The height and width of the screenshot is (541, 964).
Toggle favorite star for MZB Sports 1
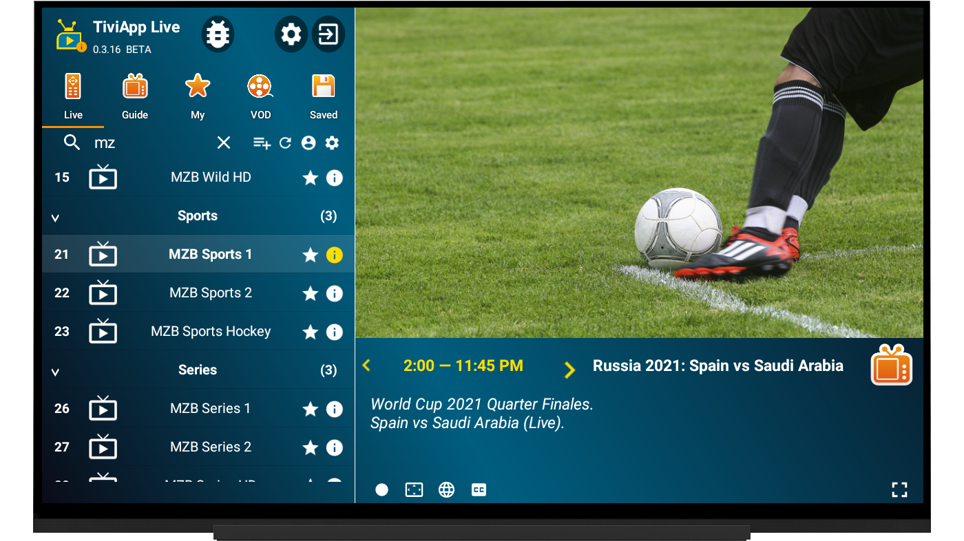click(311, 255)
